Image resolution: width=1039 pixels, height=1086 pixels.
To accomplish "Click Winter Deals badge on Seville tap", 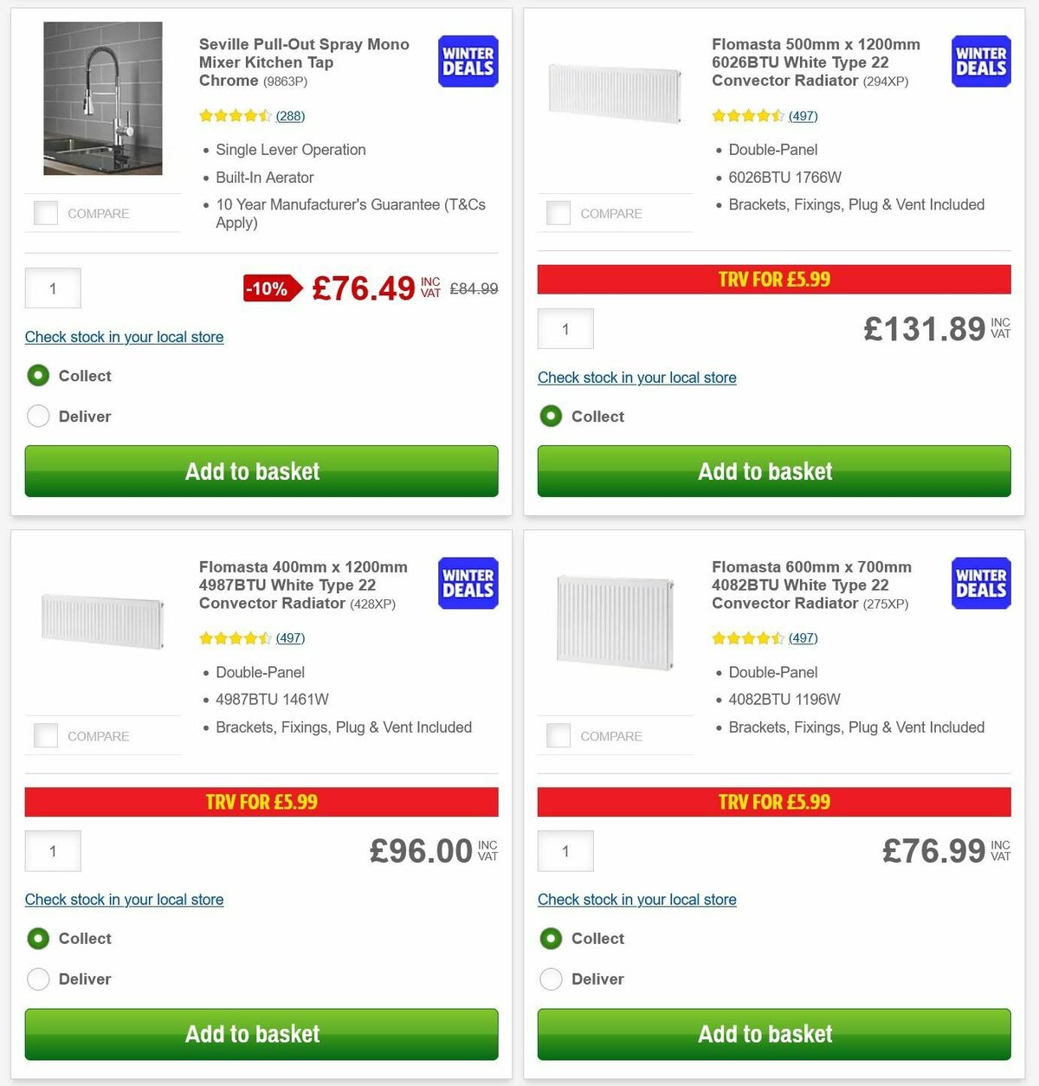I will click(468, 61).
